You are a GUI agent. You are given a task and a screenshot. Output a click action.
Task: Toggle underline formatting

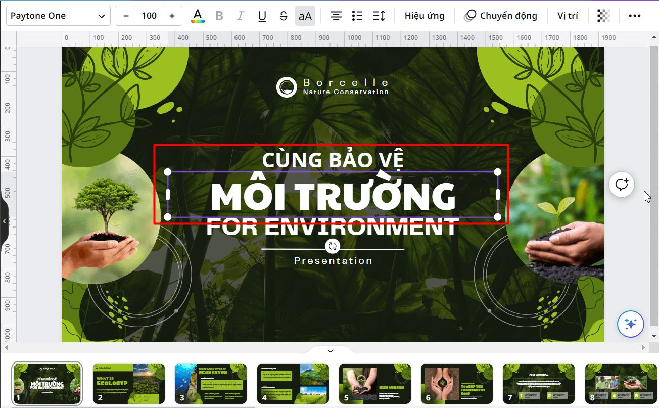point(262,15)
